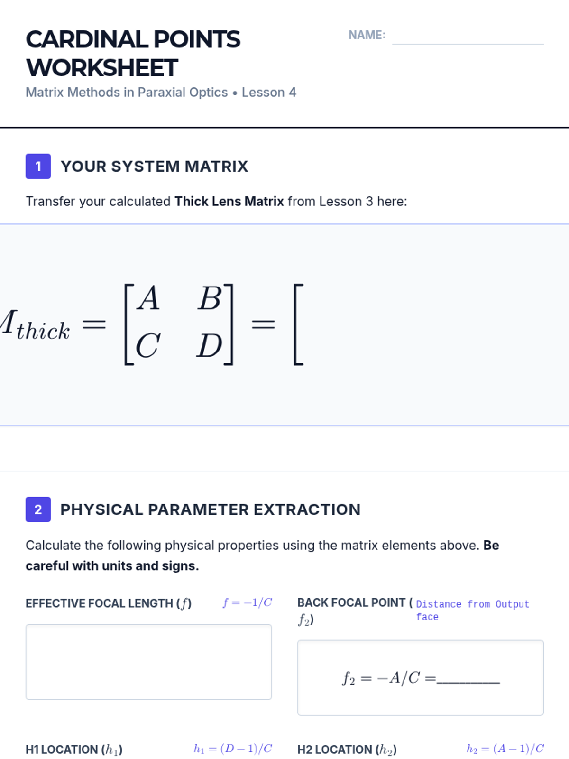Click matrix element C
This screenshot has width=569, height=759.
click(x=147, y=345)
